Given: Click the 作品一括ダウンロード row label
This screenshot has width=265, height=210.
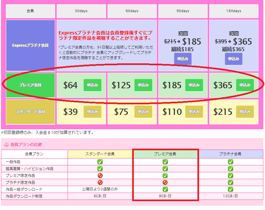Looking at the screenshot, I should (24, 189).
